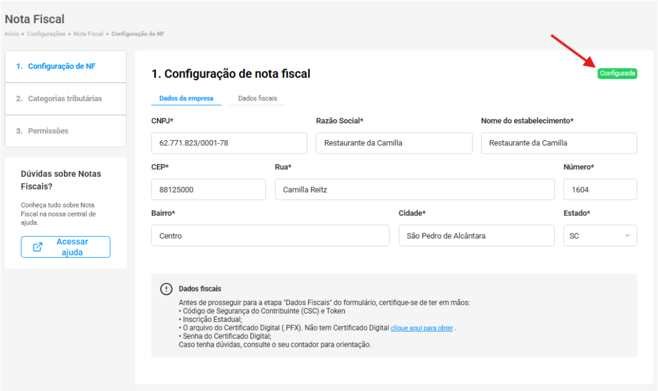Click Nota Fiscal breadcrumb link
658x391 pixels.
[x=88, y=34]
